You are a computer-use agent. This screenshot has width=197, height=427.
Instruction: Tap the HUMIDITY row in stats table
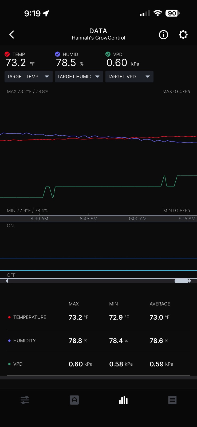[98, 341]
